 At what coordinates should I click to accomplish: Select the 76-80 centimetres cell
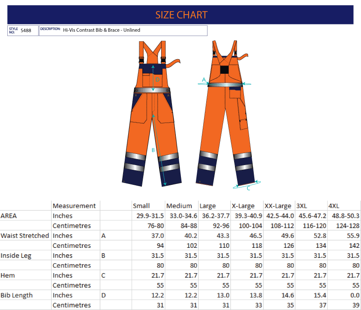point(156,226)
